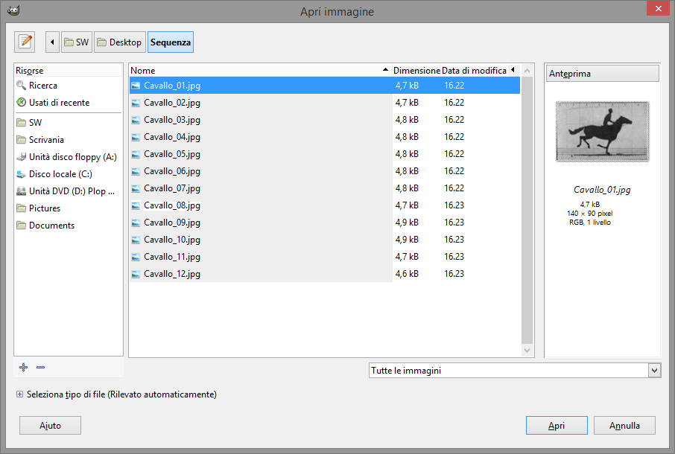Click the path back arrow button
Screen dimensions: 675x454
[52, 42]
